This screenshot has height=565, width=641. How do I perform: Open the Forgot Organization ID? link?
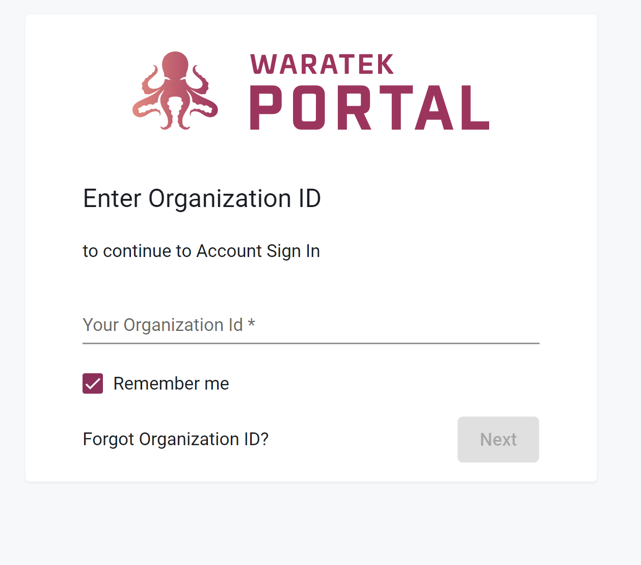click(176, 439)
